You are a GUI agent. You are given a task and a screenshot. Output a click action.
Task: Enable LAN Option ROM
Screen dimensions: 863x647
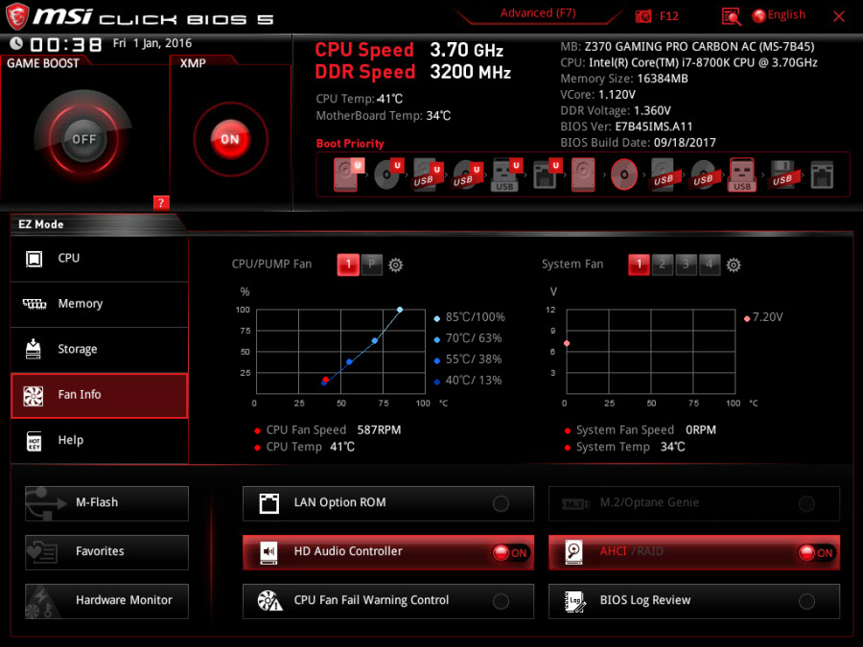click(x=501, y=503)
